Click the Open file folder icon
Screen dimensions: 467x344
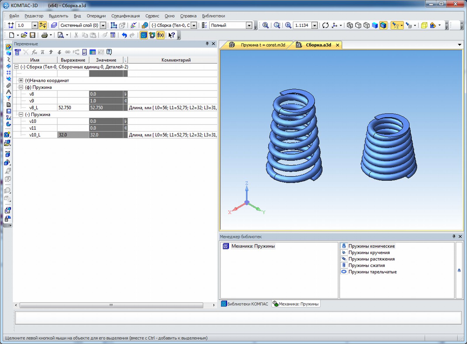click(24, 35)
